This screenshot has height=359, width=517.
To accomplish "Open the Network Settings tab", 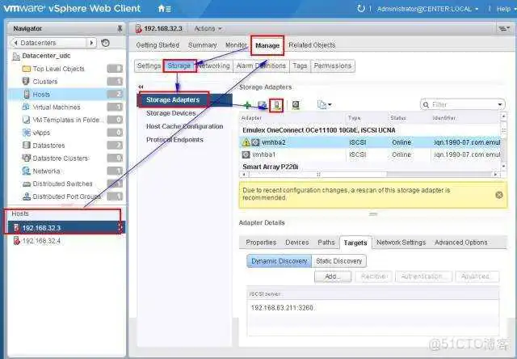I will coord(401,242).
